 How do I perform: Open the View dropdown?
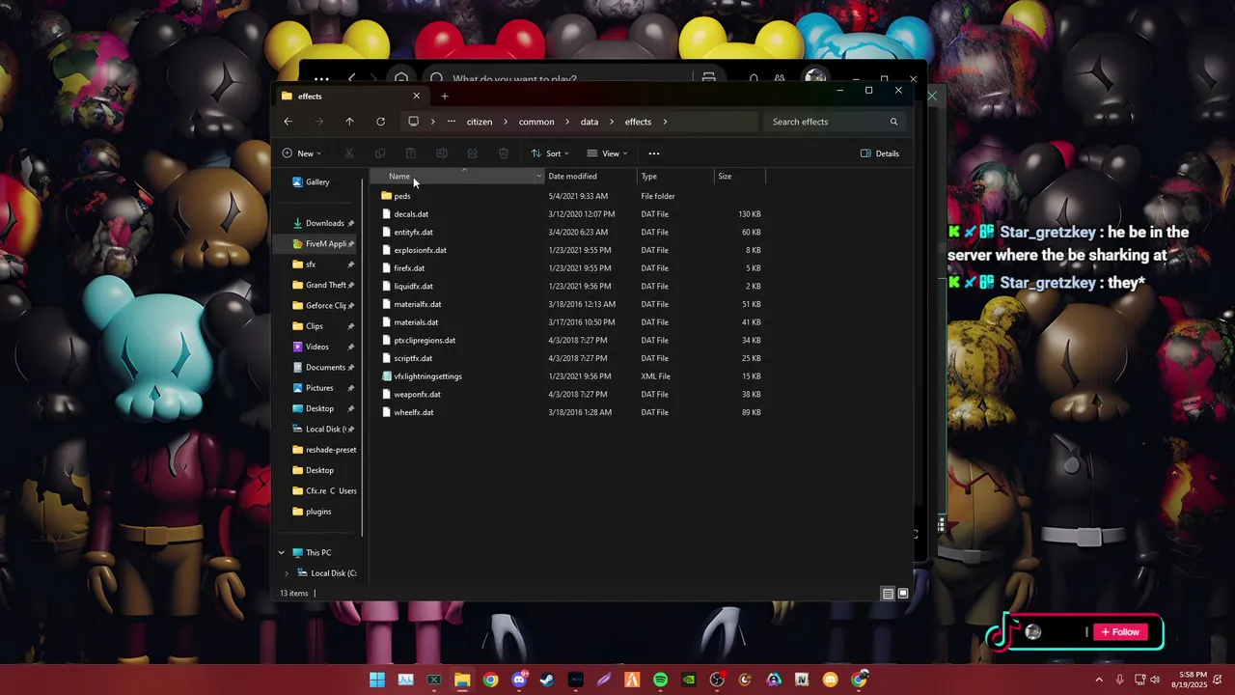point(607,153)
